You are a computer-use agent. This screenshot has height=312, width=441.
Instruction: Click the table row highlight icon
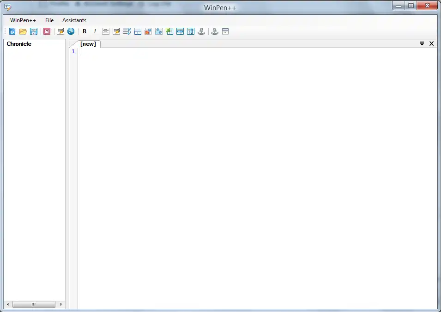coord(180,31)
